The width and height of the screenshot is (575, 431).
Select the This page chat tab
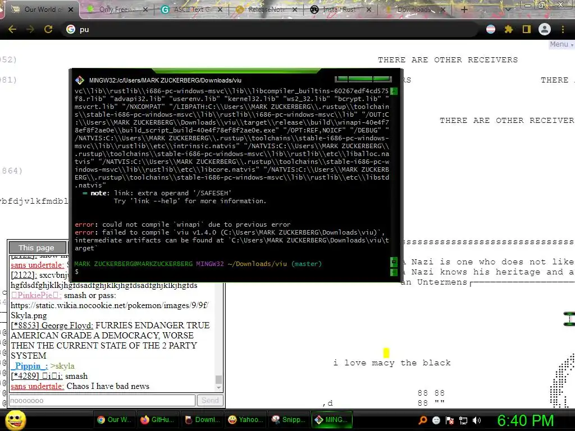pyautogui.click(x=36, y=247)
